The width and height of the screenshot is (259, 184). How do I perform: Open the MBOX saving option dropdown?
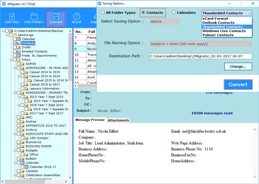pos(164,22)
